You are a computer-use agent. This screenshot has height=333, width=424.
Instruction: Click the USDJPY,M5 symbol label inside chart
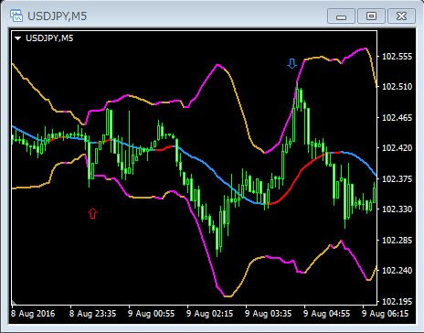(x=49, y=38)
